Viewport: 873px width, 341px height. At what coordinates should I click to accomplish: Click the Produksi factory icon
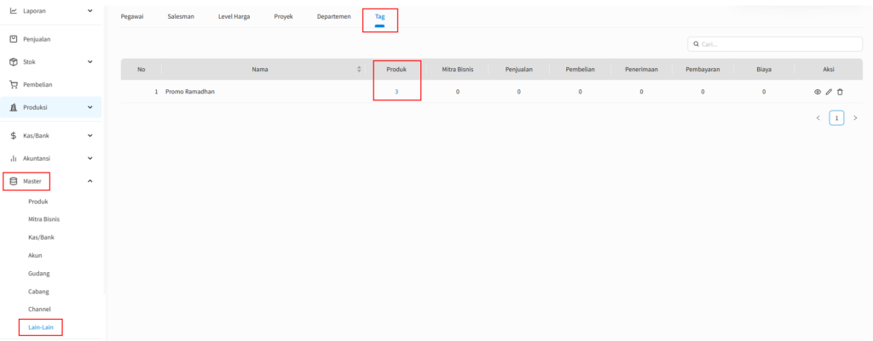tap(14, 107)
